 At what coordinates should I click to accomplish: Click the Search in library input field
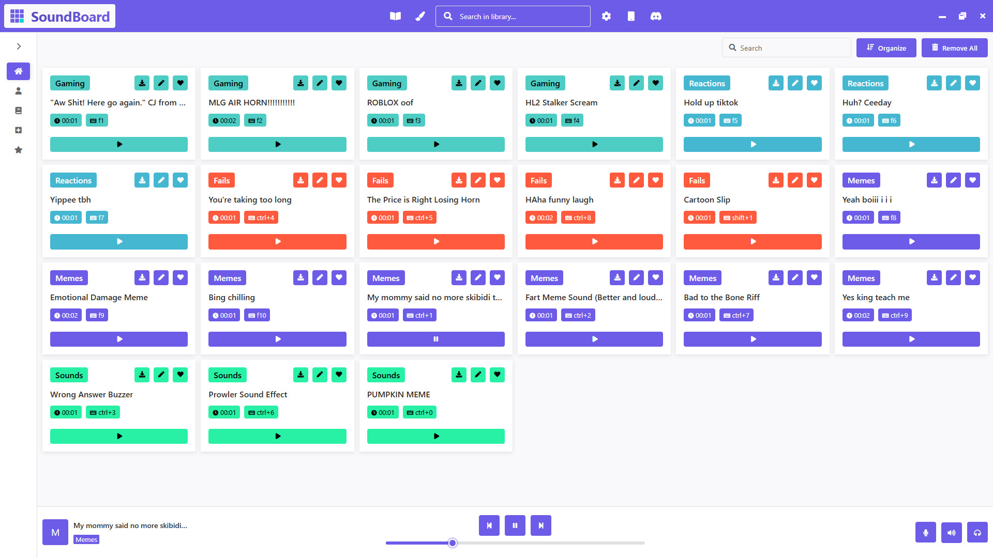pyautogui.click(x=513, y=16)
